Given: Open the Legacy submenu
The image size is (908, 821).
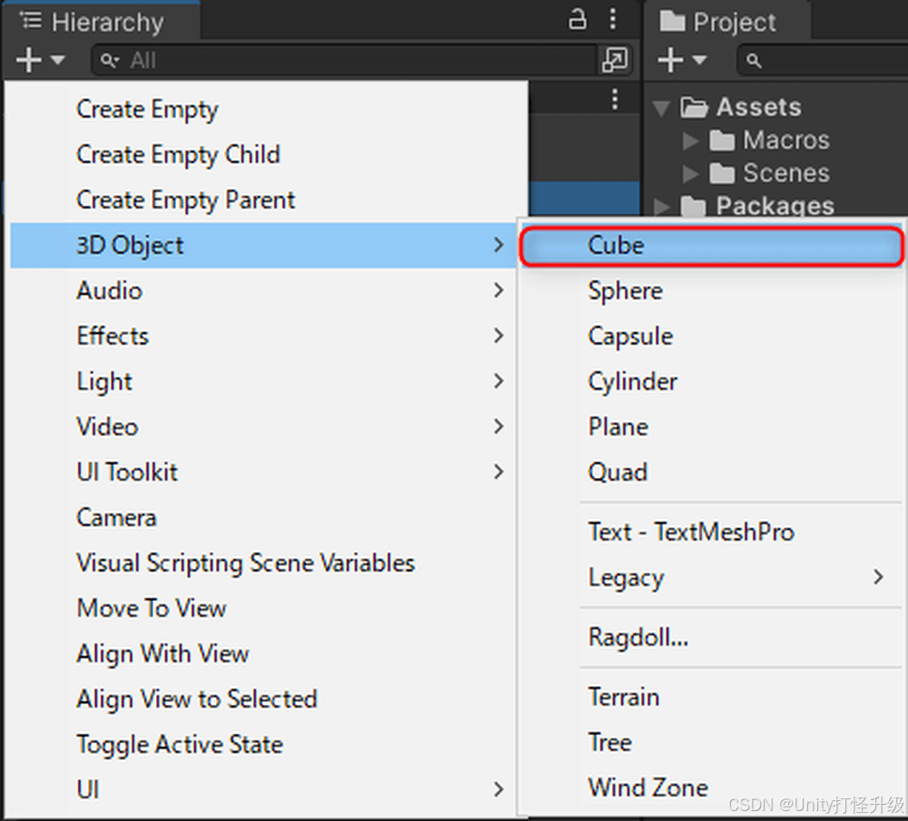Looking at the screenshot, I should click(712, 577).
